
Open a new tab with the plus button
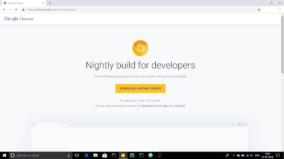click(x=50, y=3)
